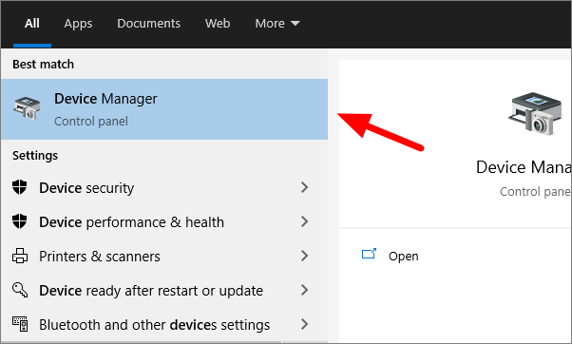
Task: Open the Documents tab
Action: pos(148,24)
